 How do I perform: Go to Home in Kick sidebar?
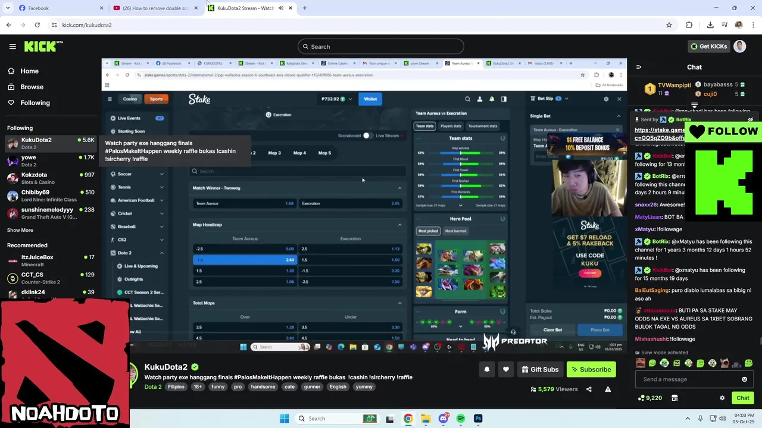coord(29,71)
